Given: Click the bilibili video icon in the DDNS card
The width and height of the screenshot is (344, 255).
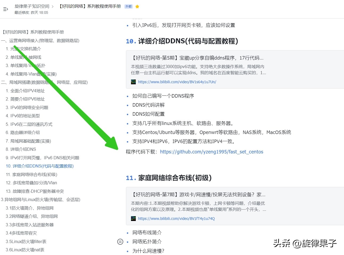Looking at the screenshot, I should click(133, 82).
